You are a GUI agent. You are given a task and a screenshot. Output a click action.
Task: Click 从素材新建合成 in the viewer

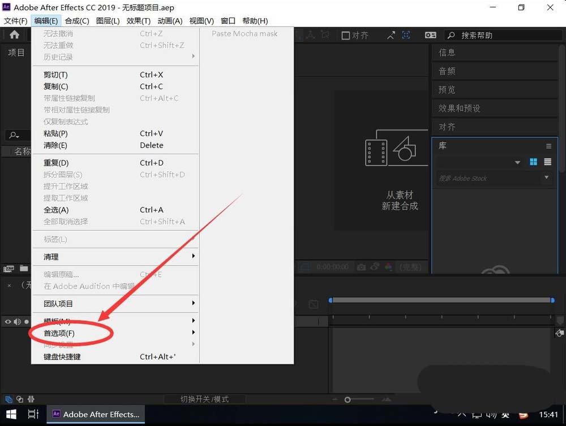coord(400,201)
